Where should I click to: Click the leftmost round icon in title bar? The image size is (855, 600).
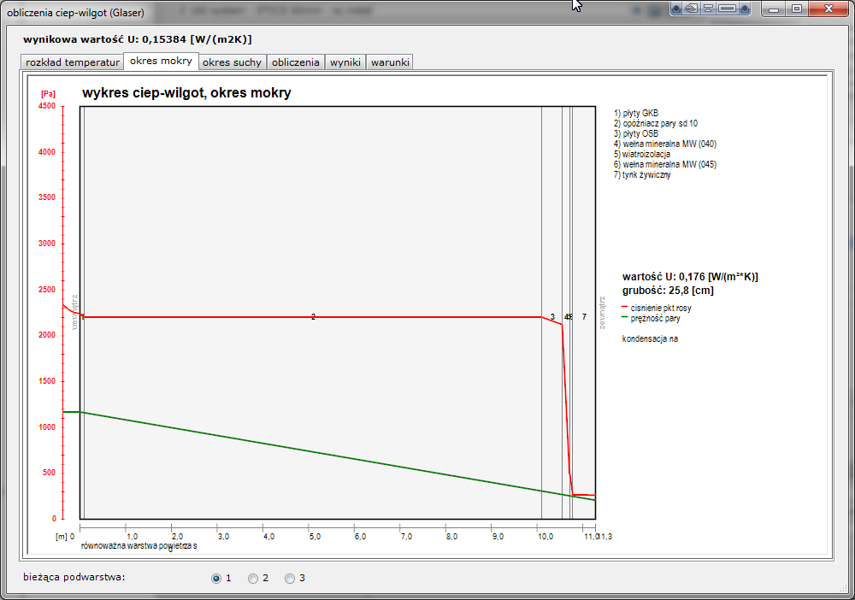coord(677,9)
